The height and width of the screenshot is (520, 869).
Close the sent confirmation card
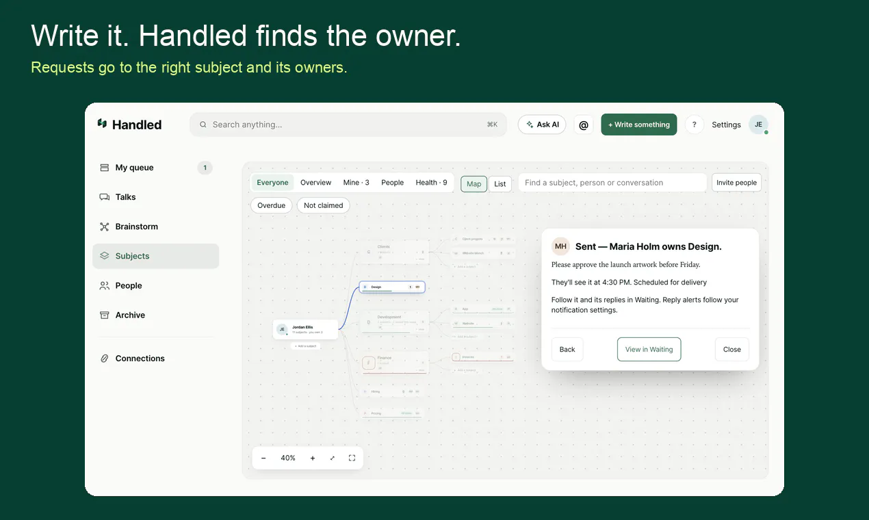(732, 349)
